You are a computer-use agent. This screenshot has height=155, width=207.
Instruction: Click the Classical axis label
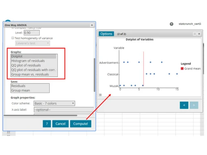113,74
